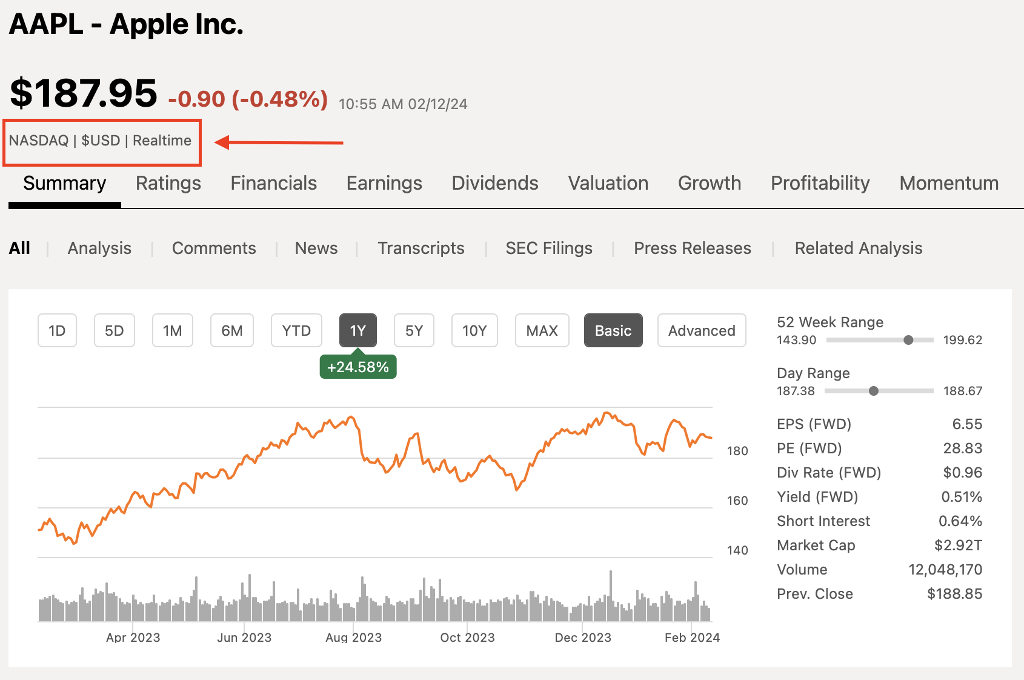
Task: Select the Basic chart mode
Action: pyautogui.click(x=613, y=330)
